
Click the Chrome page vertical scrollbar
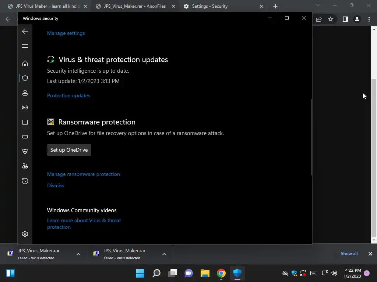point(374,157)
